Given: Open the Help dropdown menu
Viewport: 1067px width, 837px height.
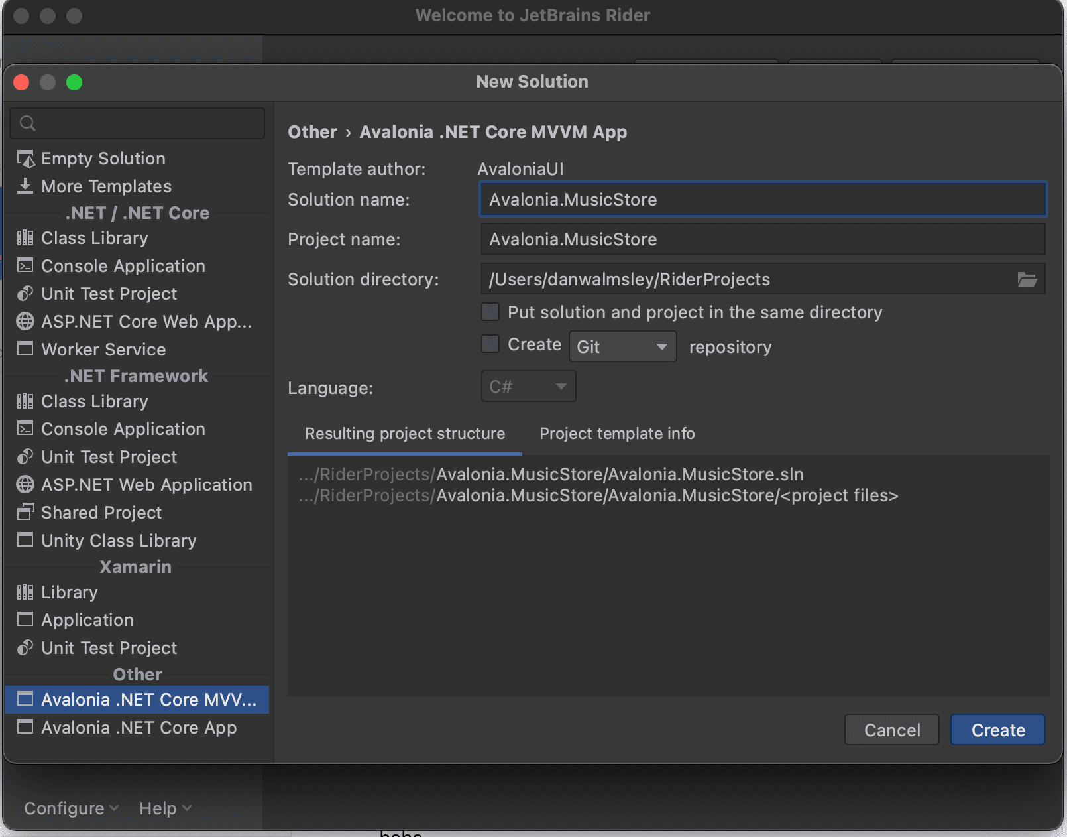Looking at the screenshot, I should coord(165,808).
